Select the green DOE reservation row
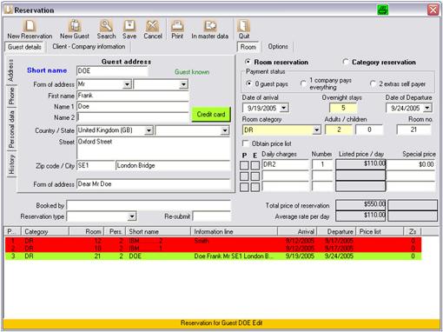The height and width of the screenshot is (332, 443). [x=213, y=256]
